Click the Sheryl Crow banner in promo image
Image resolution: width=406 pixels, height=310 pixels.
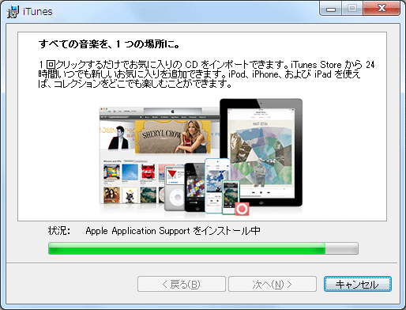point(173,137)
